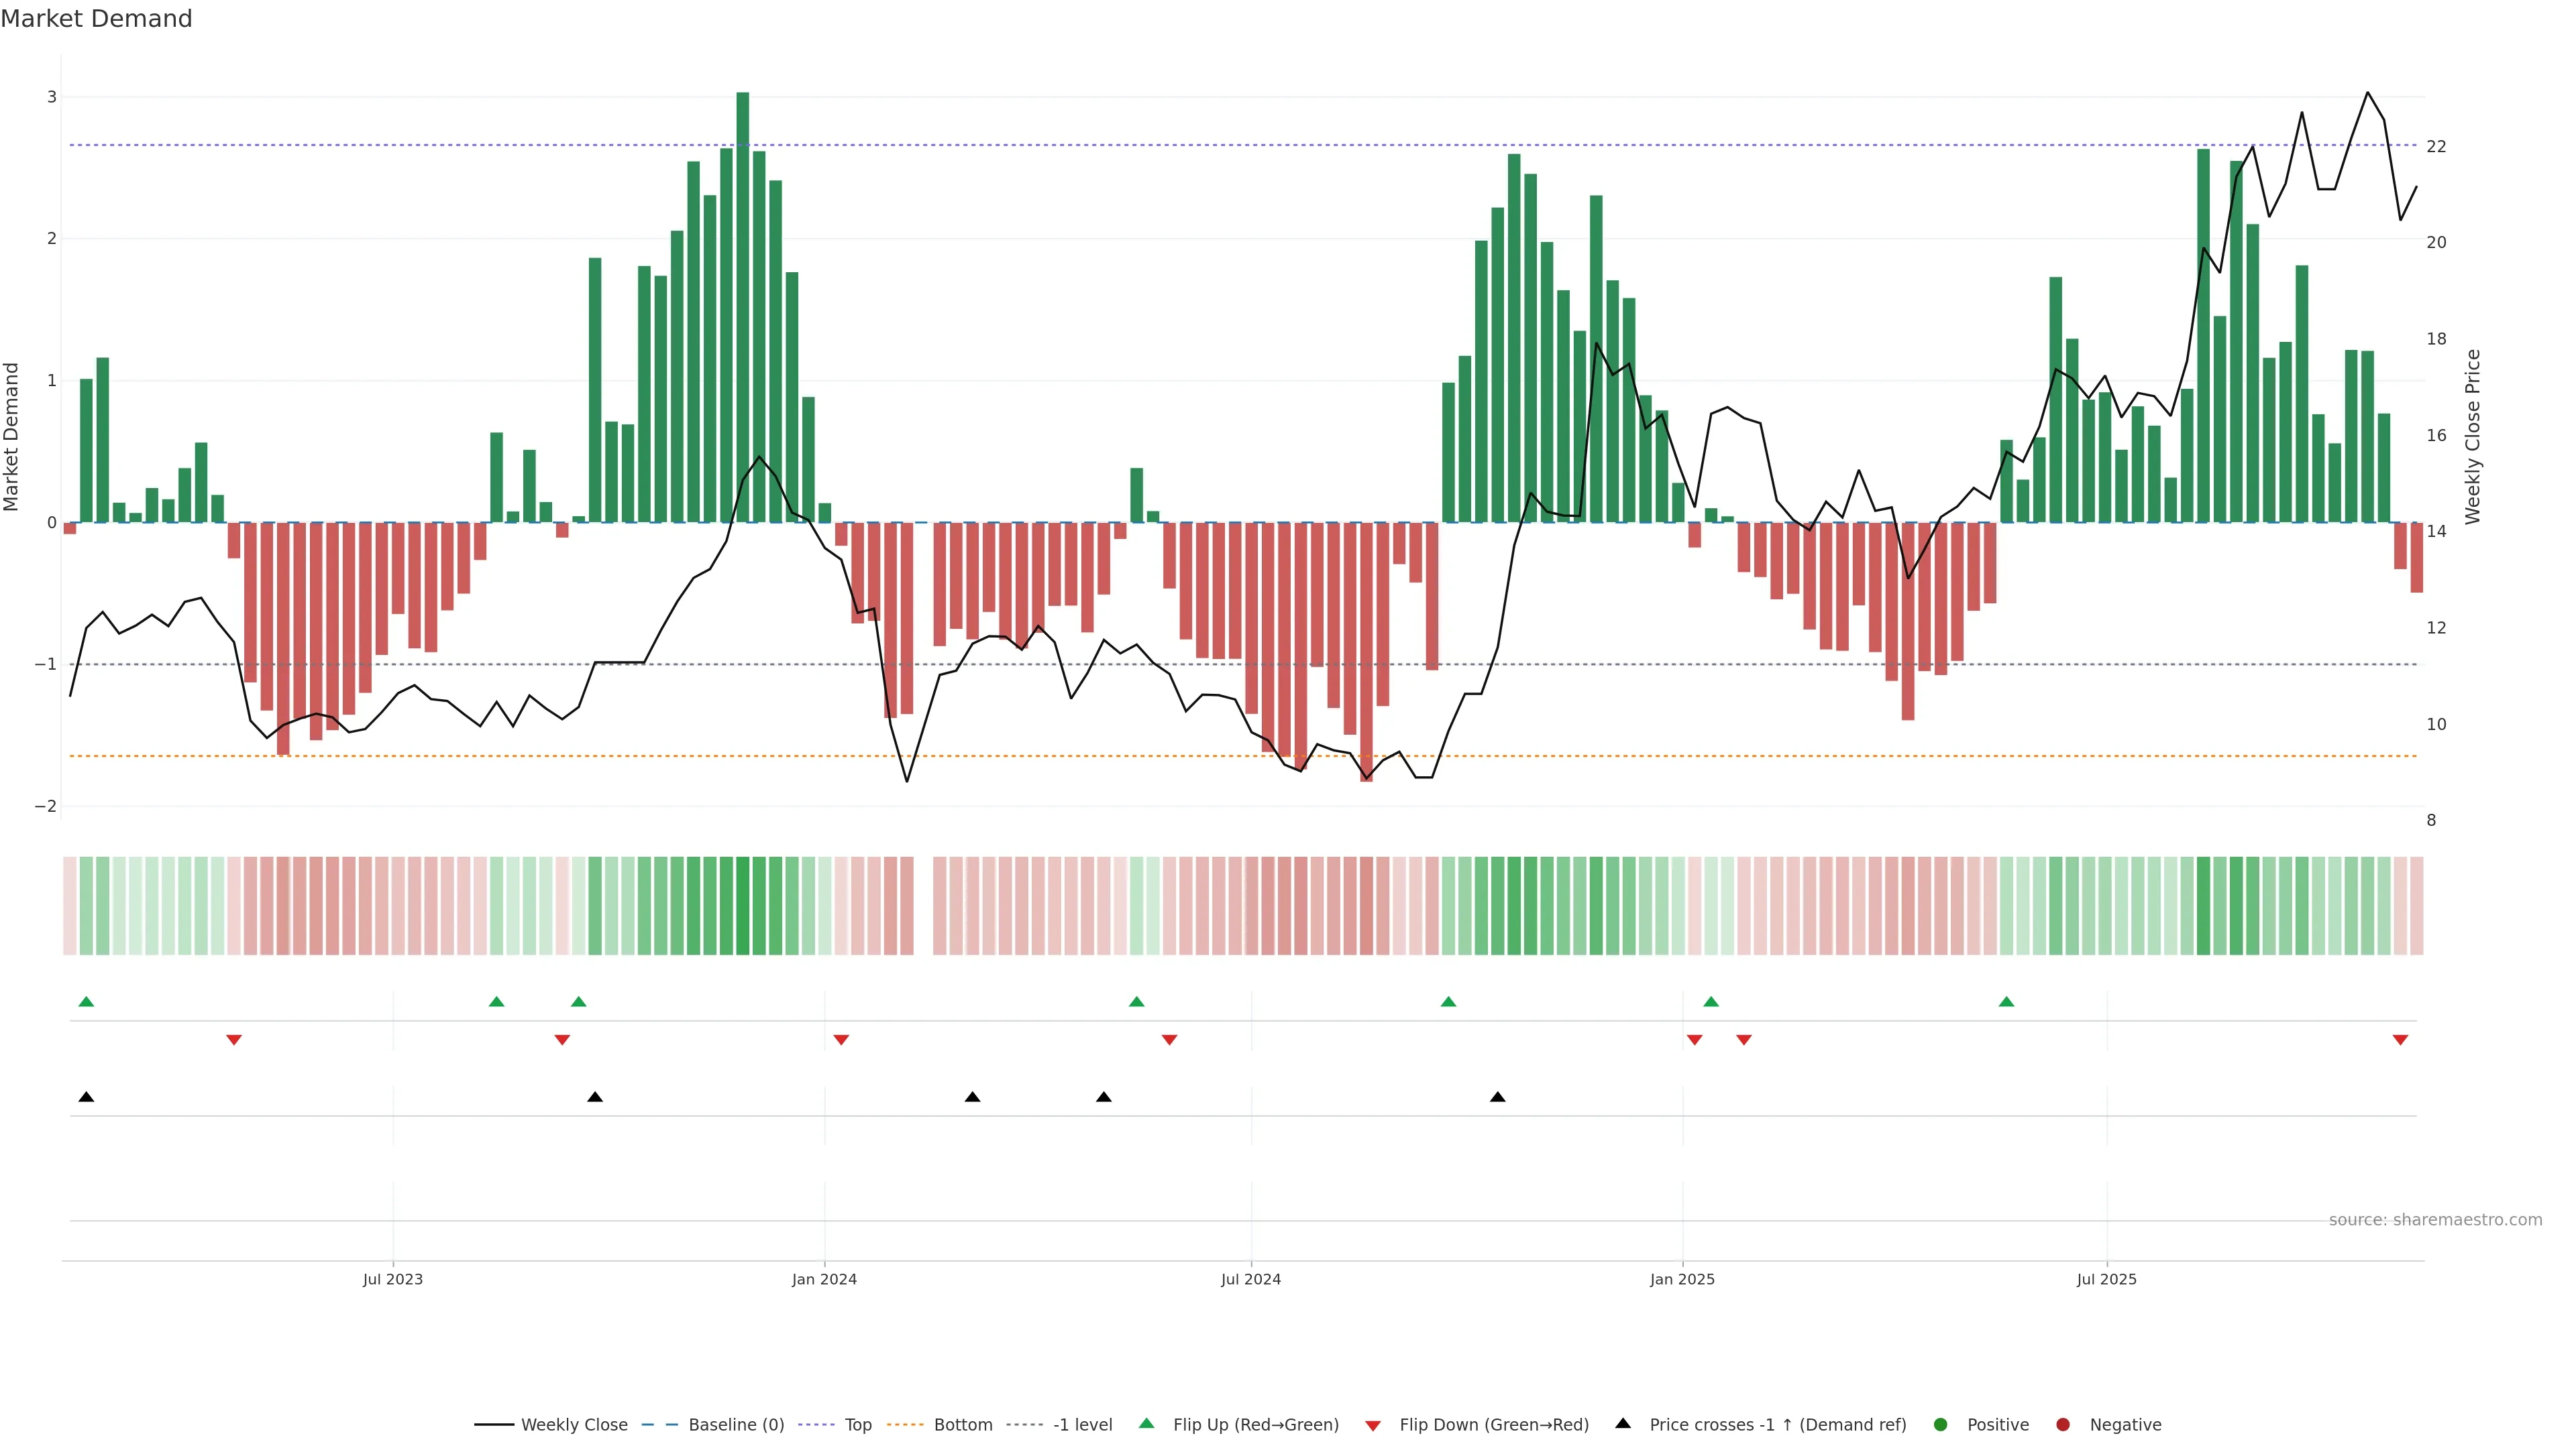The image size is (2576, 1448).
Task: Click the dark red Negative legend dot
Action: point(2063,1425)
